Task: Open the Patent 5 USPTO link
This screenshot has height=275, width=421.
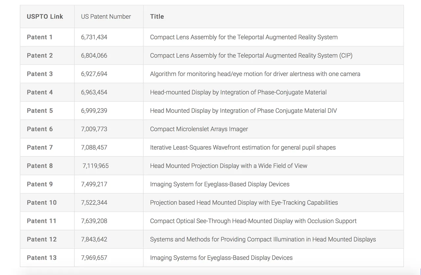Action: coord(40,111)
